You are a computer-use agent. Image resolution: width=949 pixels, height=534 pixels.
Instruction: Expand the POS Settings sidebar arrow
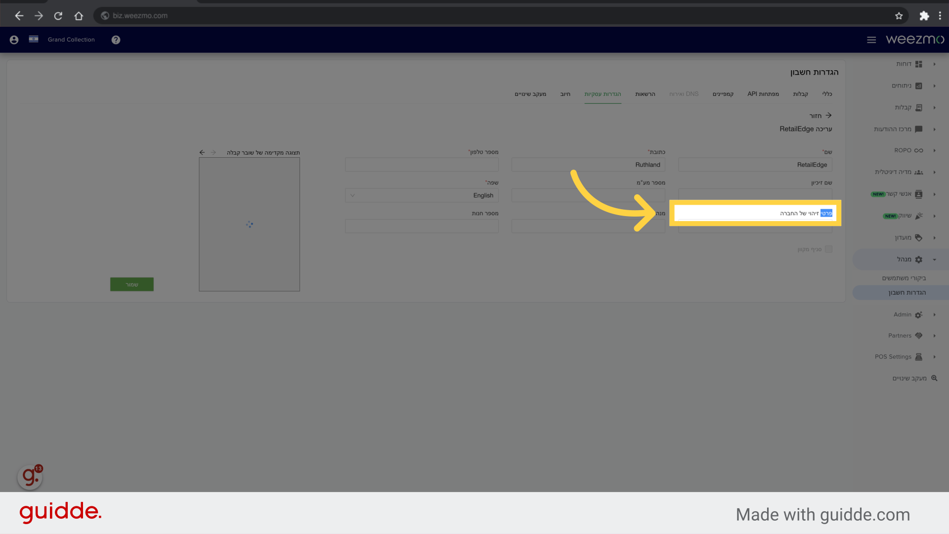click(934, 357)
